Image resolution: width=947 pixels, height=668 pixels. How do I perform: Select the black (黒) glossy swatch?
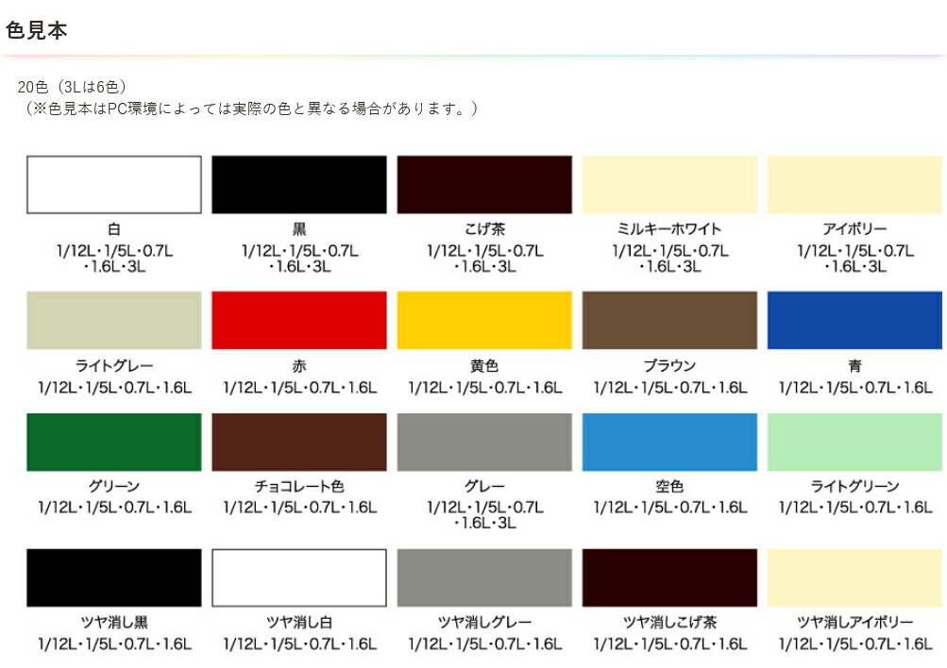299,185
